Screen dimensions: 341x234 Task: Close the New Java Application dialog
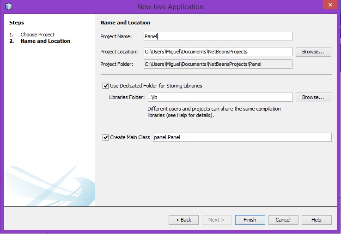click(330, 5)
